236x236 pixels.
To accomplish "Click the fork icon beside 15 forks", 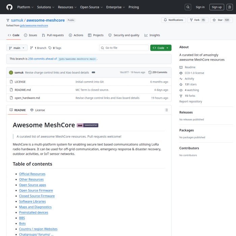I will [181, 96].
